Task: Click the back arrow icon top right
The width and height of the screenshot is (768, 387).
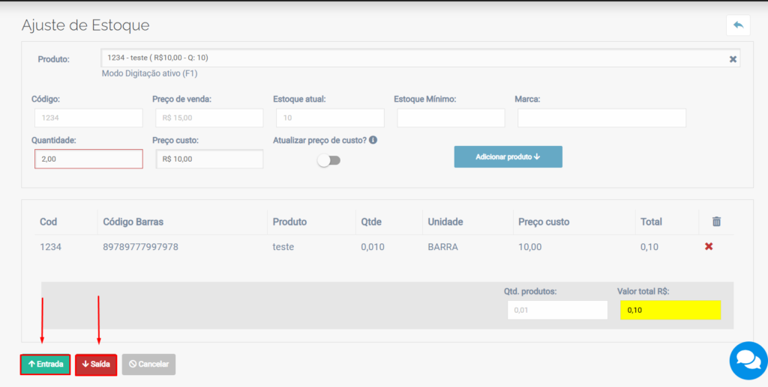Action: click(x=738, y=25)
